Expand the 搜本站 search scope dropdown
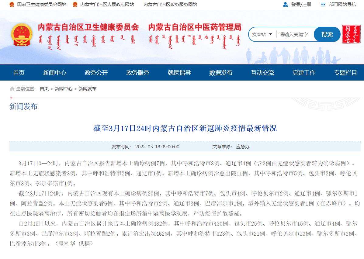Viewport: 364px width, 259px height. pyautogui.click(x=262, y=34)
